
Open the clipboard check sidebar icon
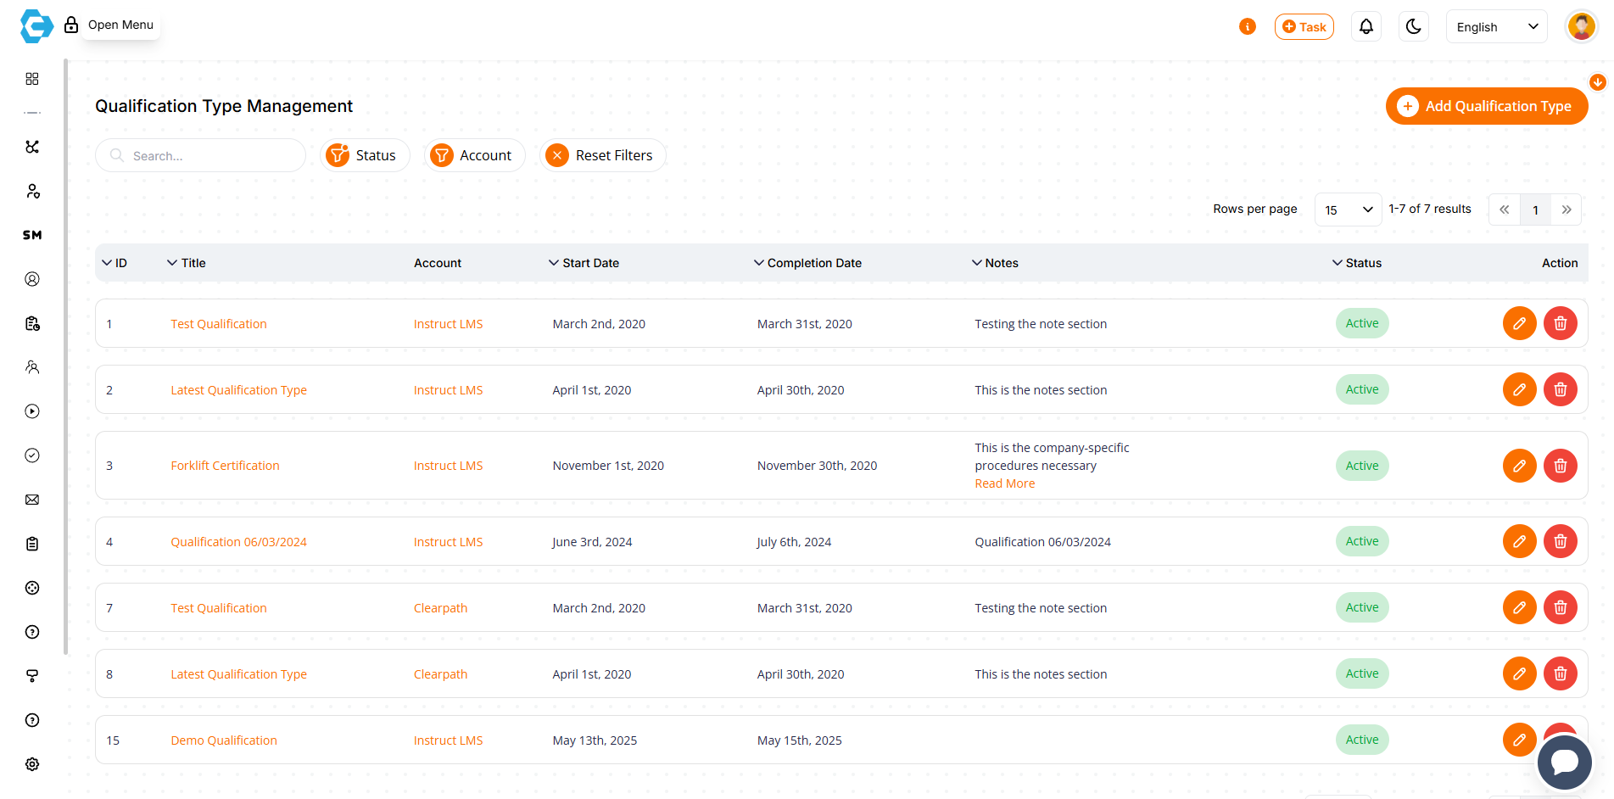click(x=32, y=323)
